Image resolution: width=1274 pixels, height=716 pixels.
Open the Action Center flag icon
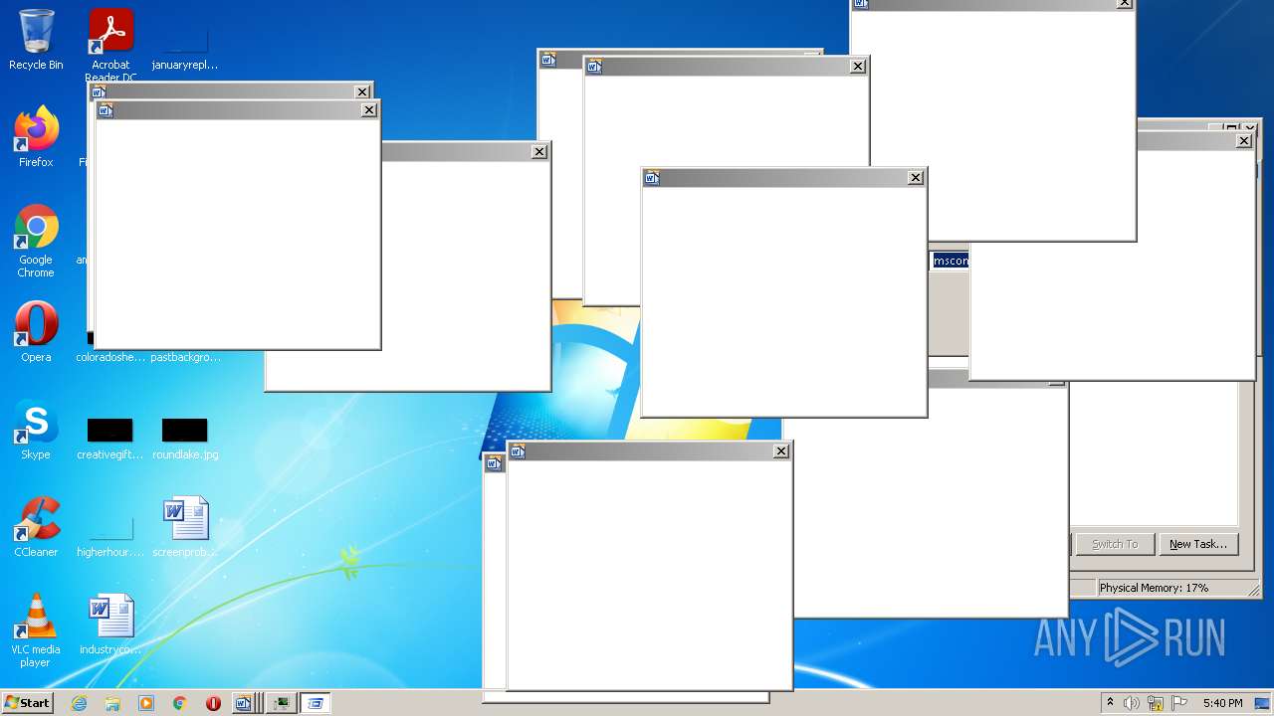[x=1180, y=703]
